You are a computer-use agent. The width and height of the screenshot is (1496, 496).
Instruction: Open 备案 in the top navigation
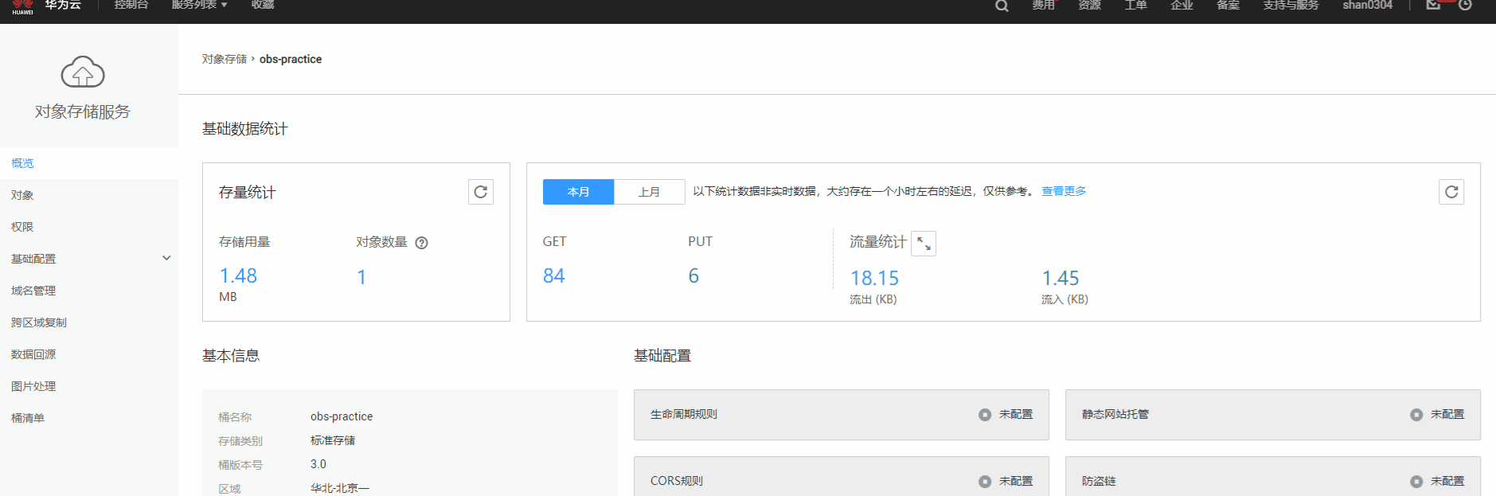point(1228,5)
